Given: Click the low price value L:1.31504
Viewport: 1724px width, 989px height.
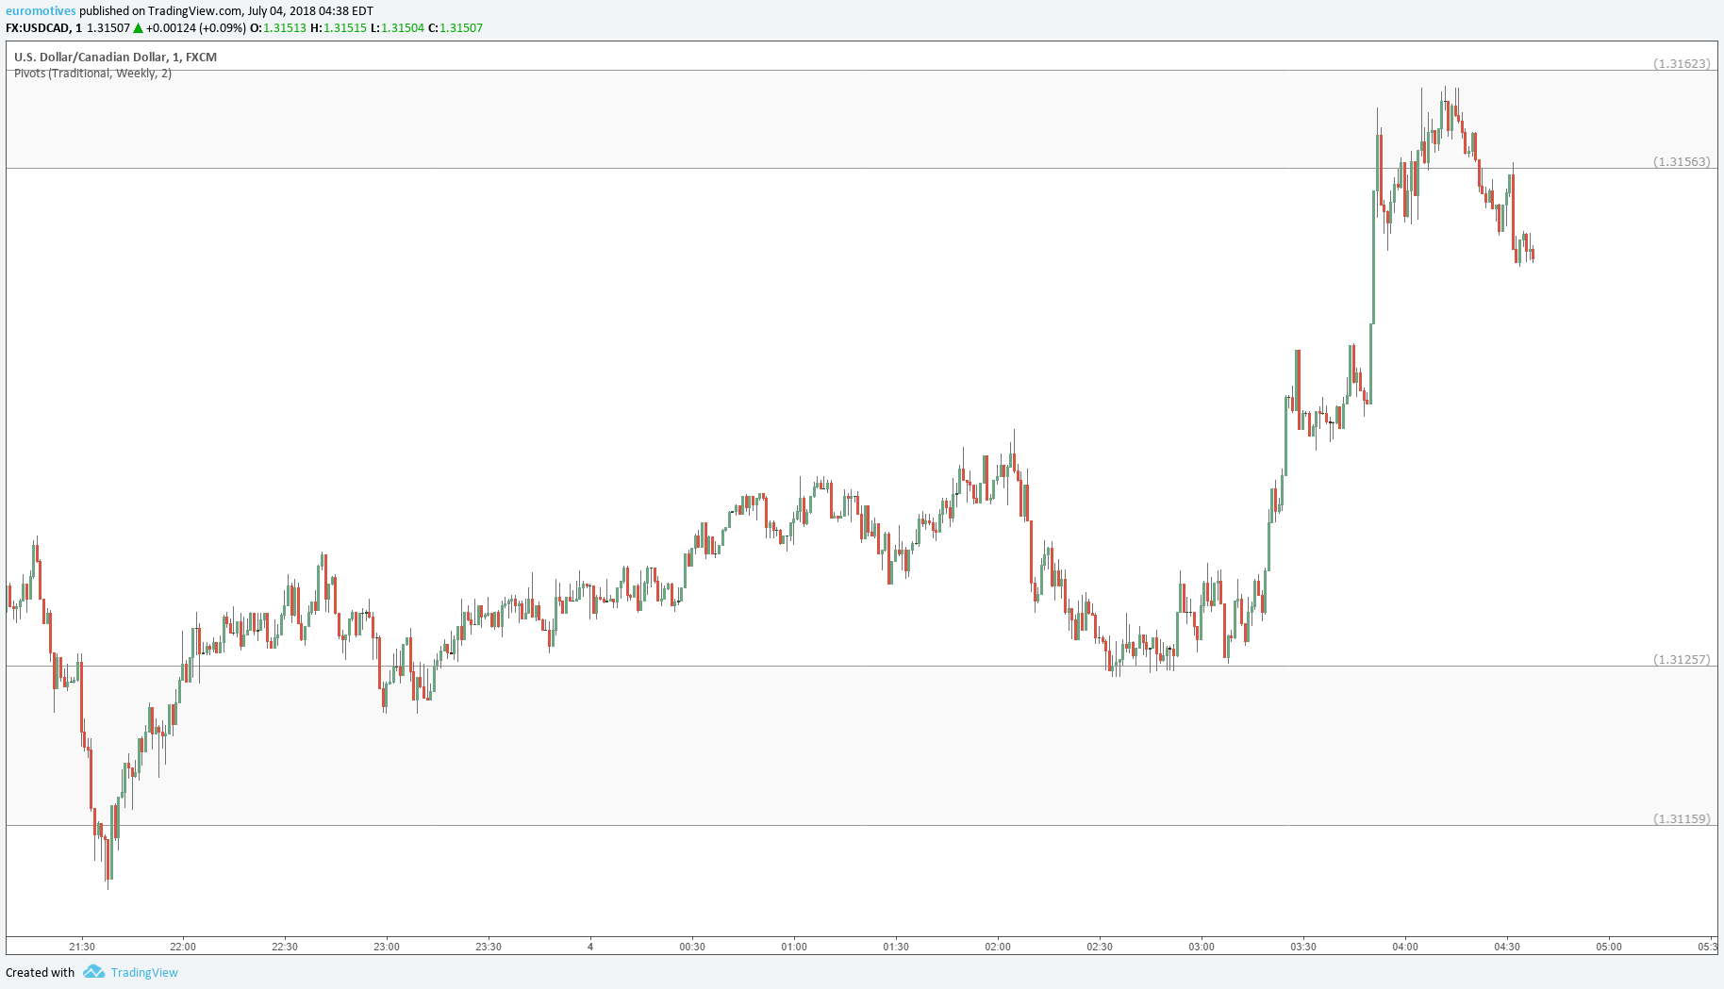Looking at the screenshot, I should (x=397, y=28).
